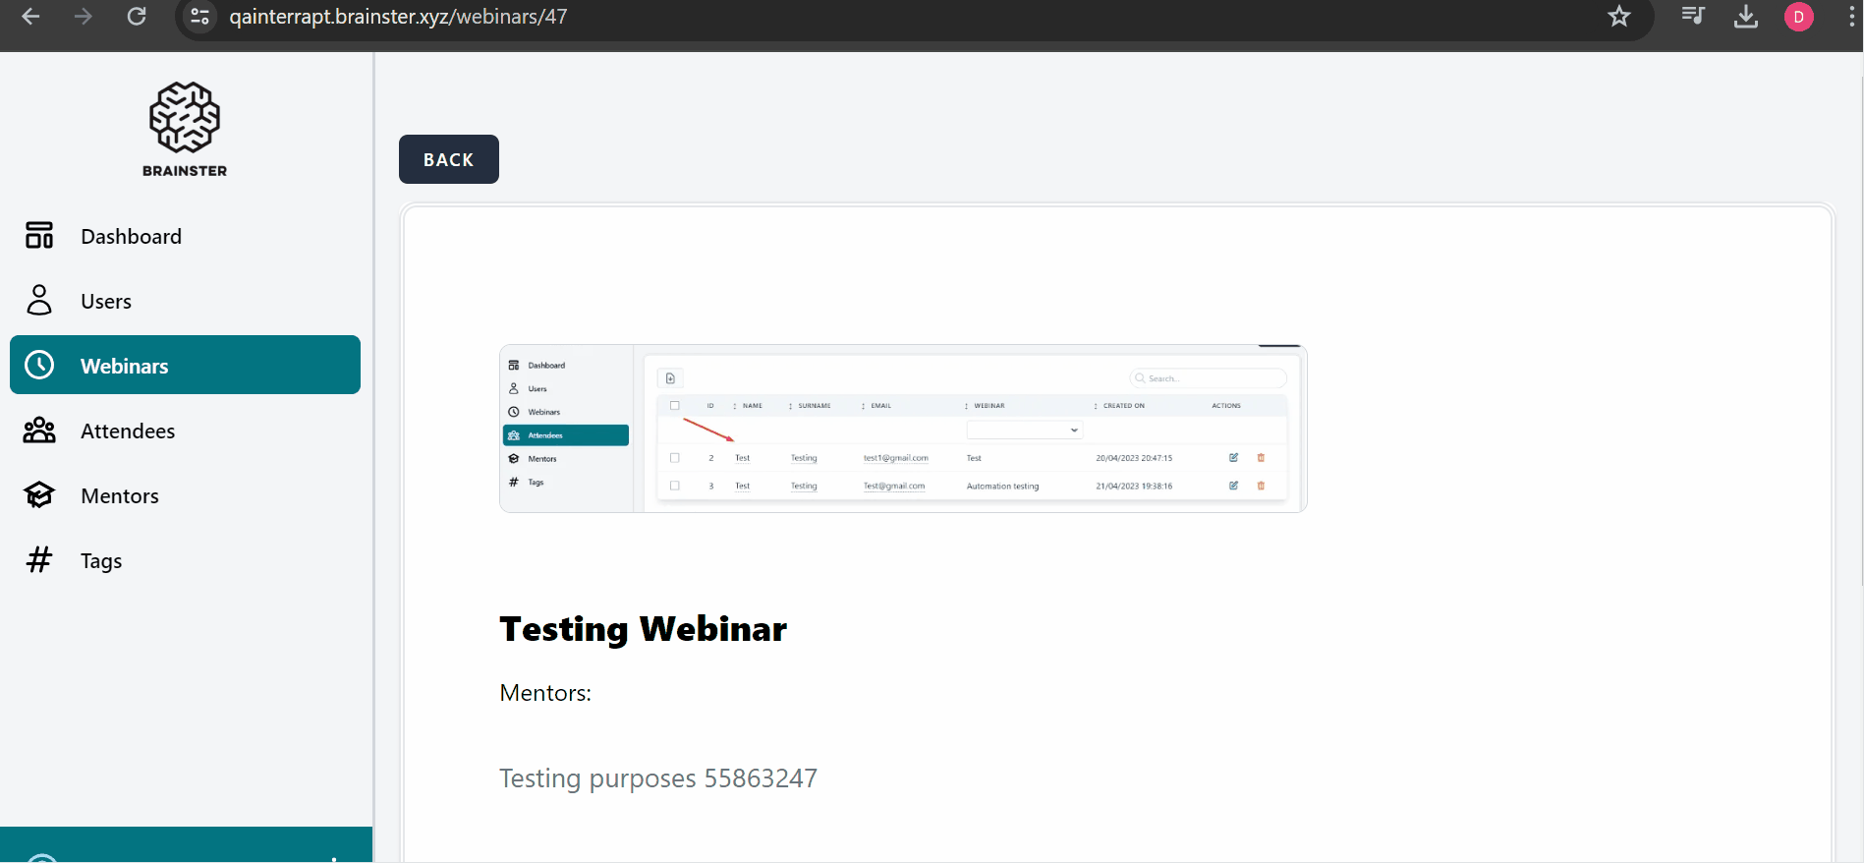Click the Brainster brain logo
Image resolution: width=1864 pixels, height=863 pixels.
(x=185, y=118)
